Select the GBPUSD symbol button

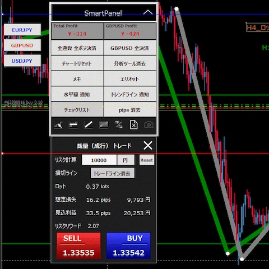[x=22, y=45]
